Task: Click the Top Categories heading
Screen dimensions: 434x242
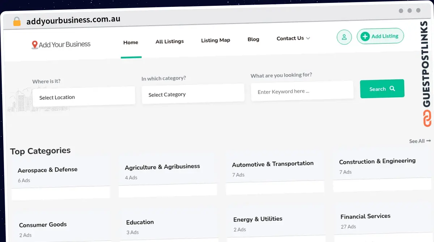Action: tap(40, 151)
